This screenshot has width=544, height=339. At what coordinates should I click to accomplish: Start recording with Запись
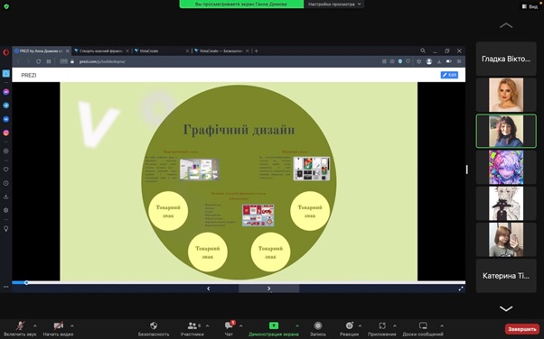click(x=318, y=329)
